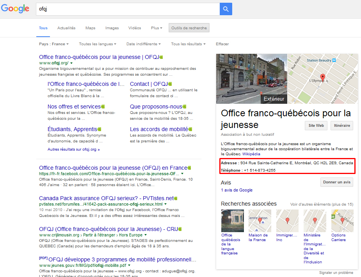
Task: Expand the Pays : France filter
Action: 54,44
